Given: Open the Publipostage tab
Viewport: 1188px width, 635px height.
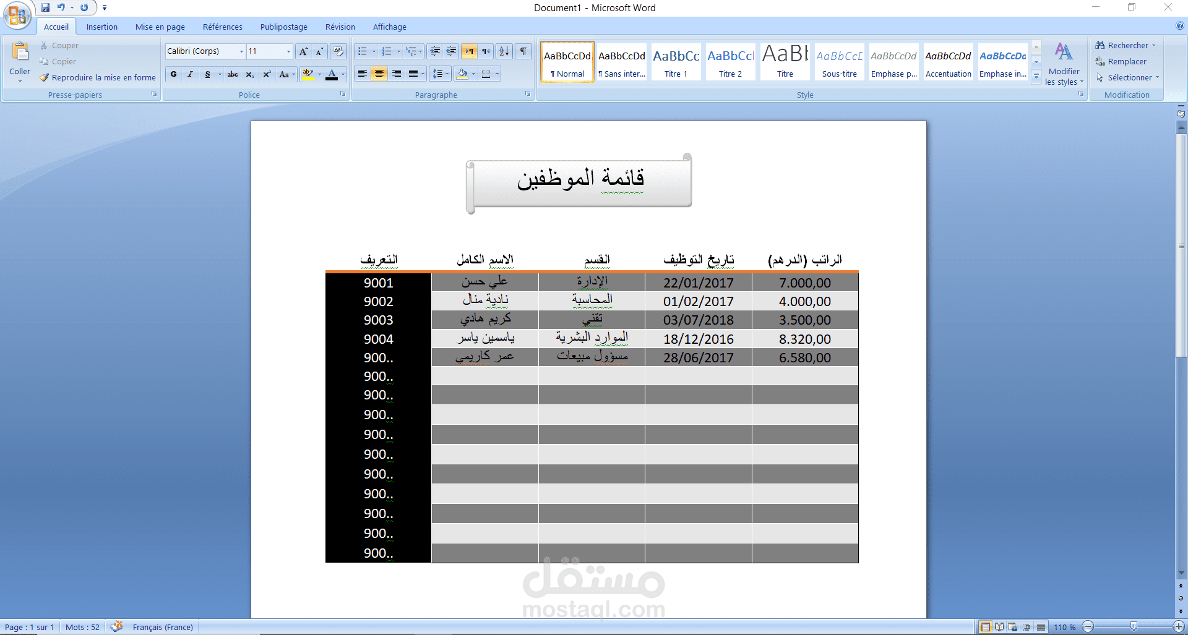Looking at the screenshot, I should point(284,27).
